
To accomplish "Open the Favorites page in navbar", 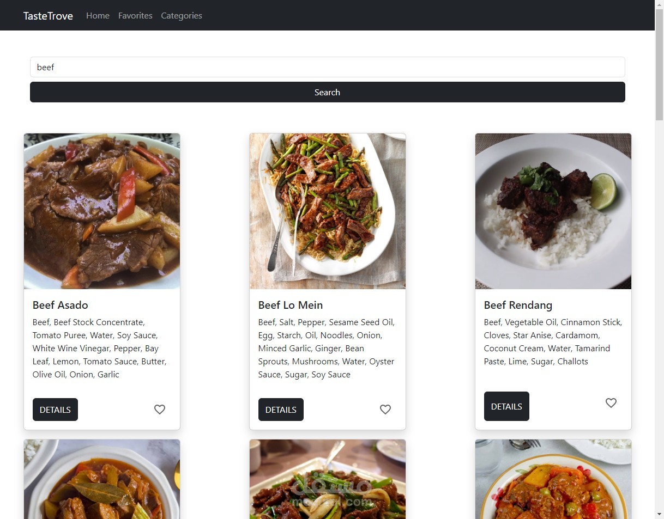I will (x=135, y=16).
